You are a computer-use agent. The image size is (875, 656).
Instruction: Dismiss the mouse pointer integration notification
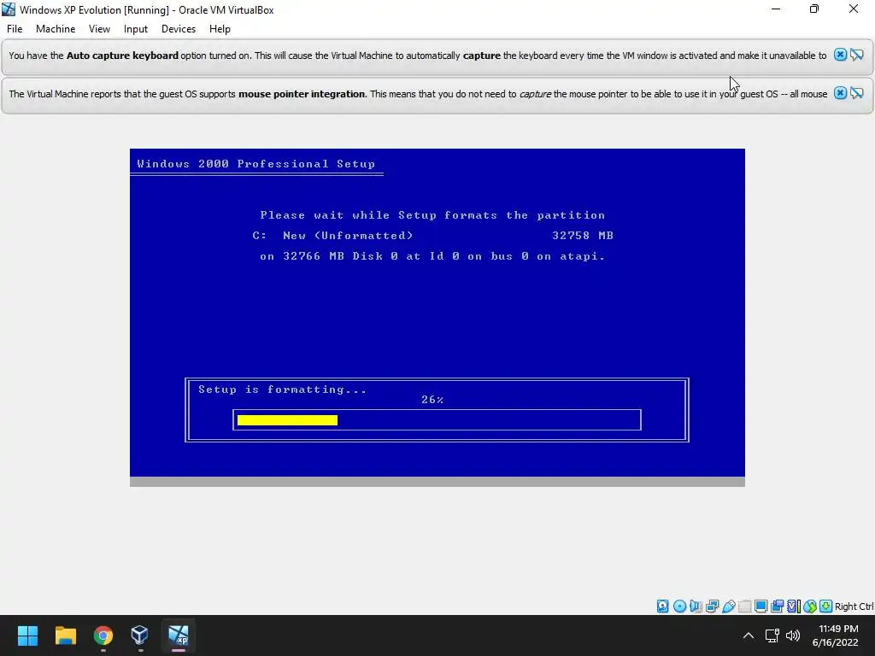[840, 93]
